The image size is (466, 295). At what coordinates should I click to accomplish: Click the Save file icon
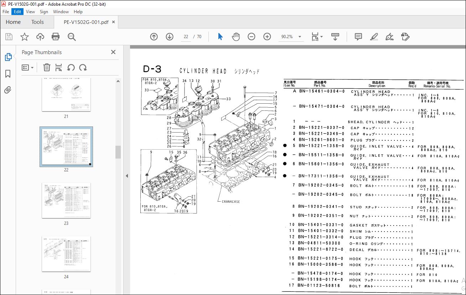coord(9,37)
